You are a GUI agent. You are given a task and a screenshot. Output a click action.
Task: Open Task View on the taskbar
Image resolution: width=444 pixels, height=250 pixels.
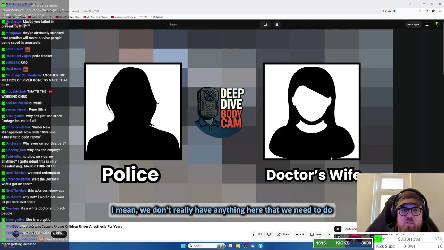(x=230, y=246)
